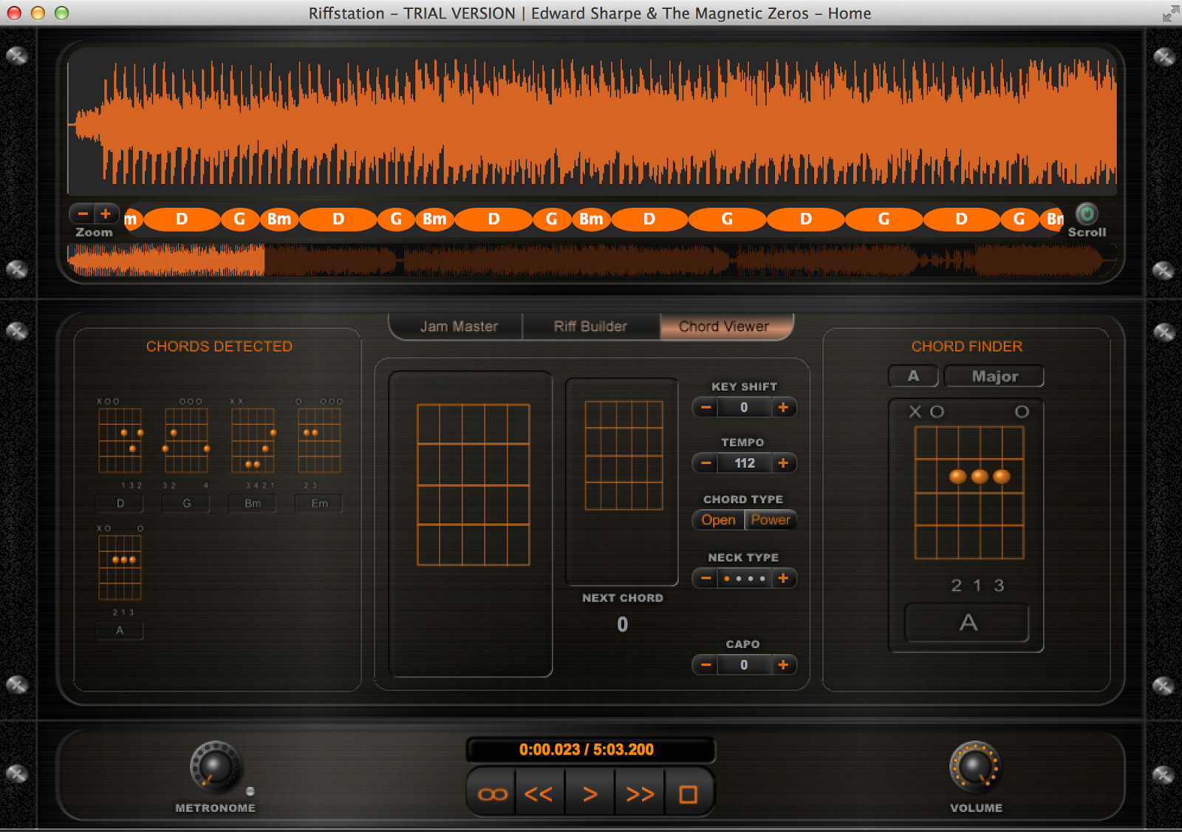The height and width of the screenshot is (832, 1182).
Task: Increase Key Shift value
Action: 783,407
